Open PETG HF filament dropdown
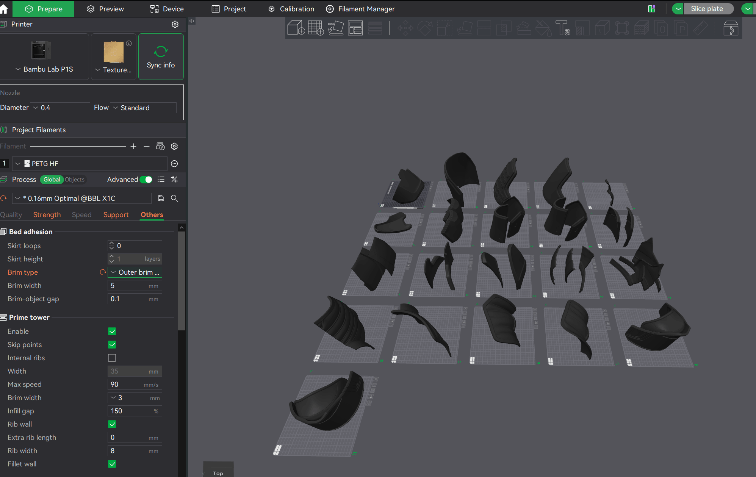Image resolution: width=756 pixels, height=477 pixels. 90,164
